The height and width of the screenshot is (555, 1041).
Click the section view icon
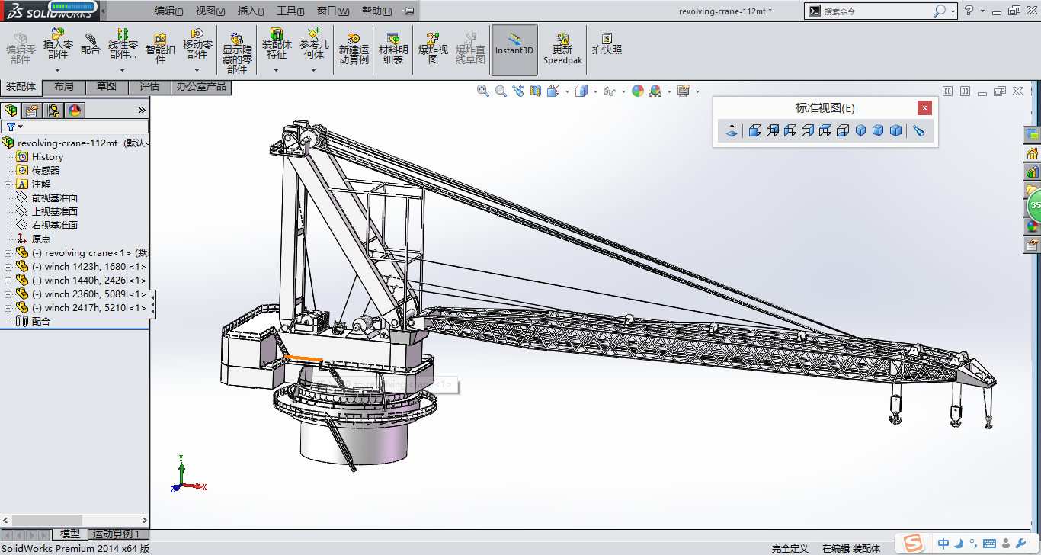point(536,91)
